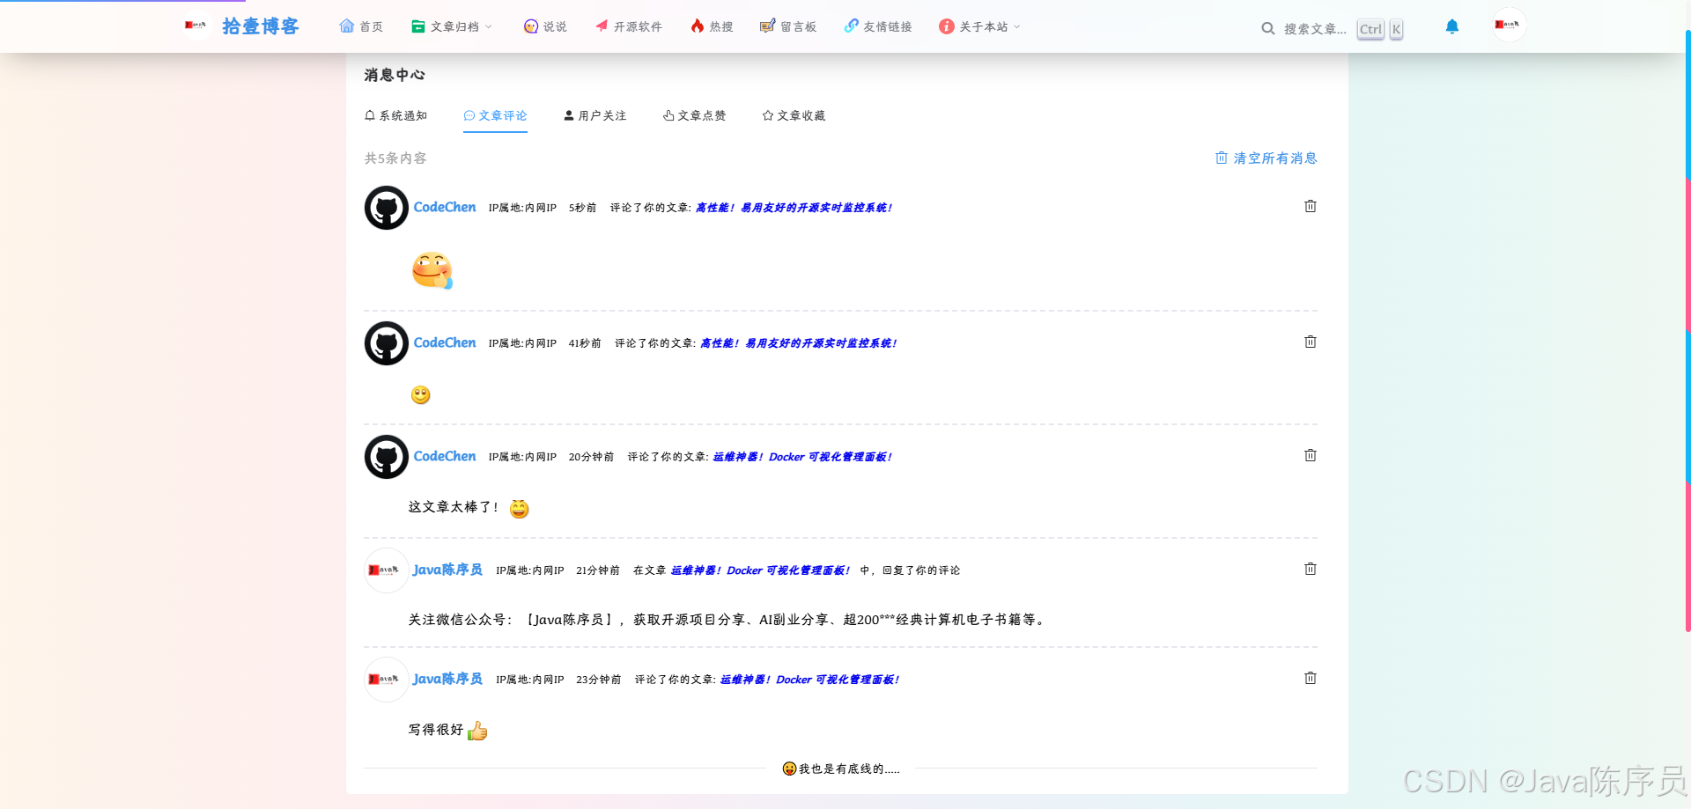Click CodeChen avatar on 41秒前 comment
Viewport: 1691px width, 809px height.
(x=387, y=343)
